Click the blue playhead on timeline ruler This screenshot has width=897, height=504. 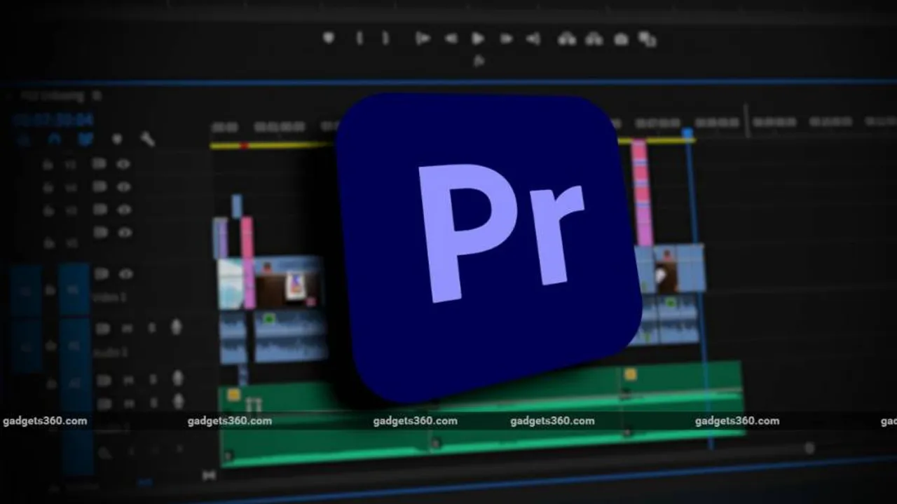click(687, 132)
